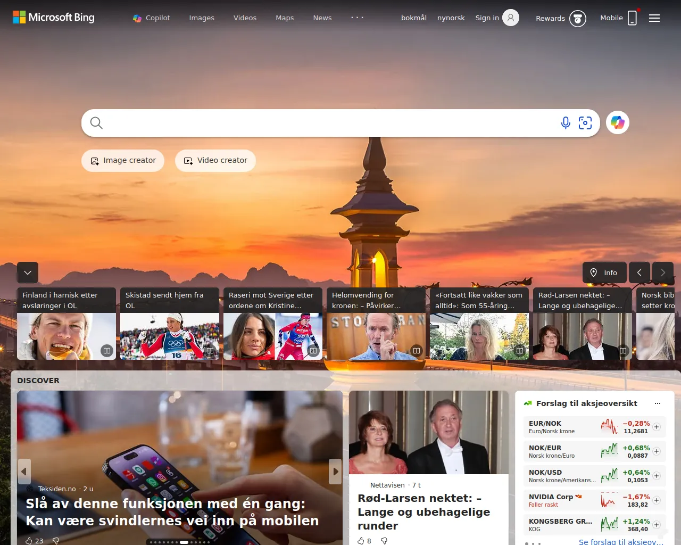
Task: Open the stock widget options ellipsis
Action: [x=658, y=403]
